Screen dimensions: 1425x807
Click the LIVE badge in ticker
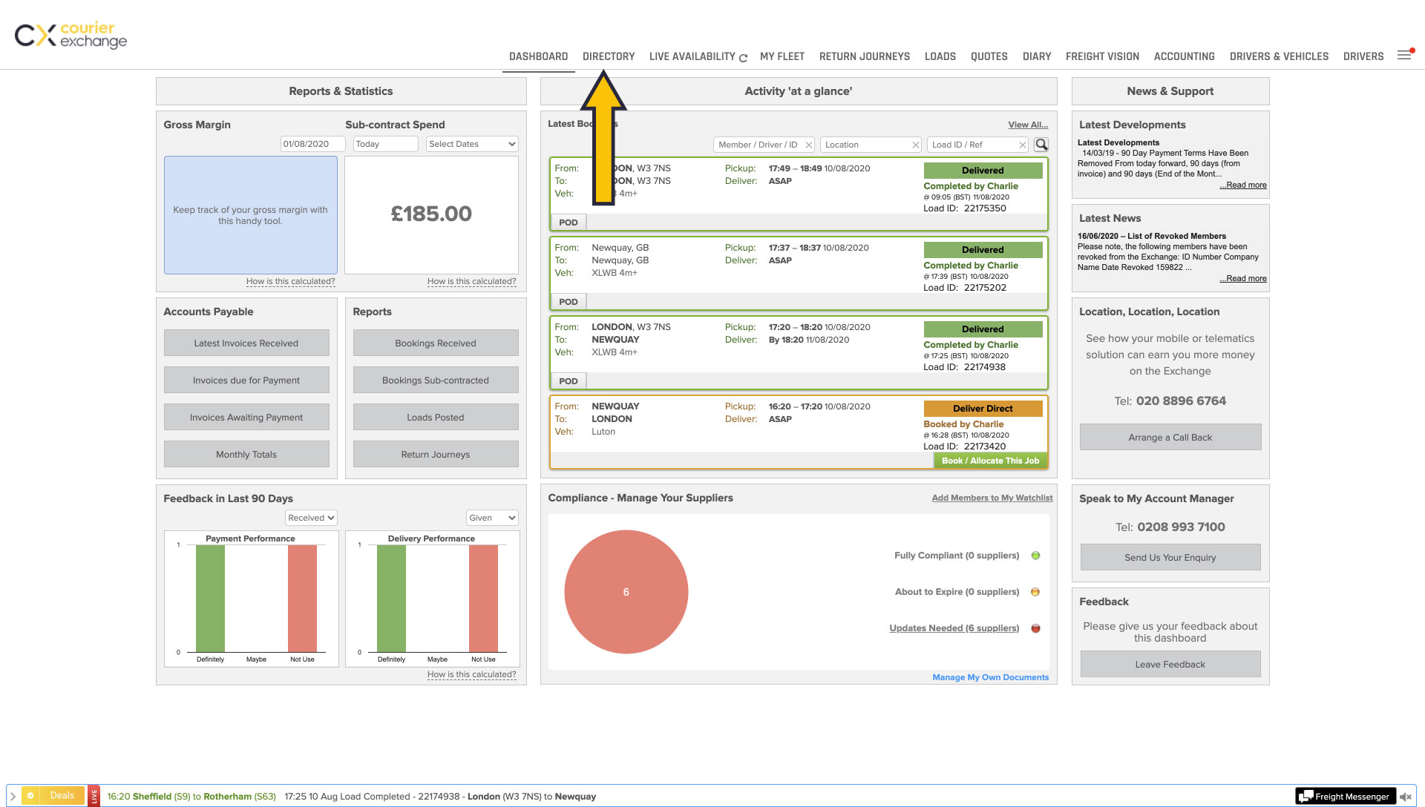pos(94,796)
